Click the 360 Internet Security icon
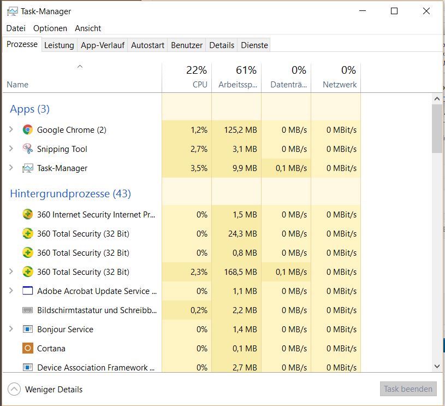Image resolution: width=445 pixels, height=406 pixels. [28, 215]
